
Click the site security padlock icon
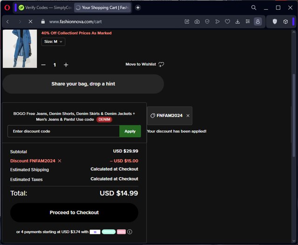[x=43, y=21]
